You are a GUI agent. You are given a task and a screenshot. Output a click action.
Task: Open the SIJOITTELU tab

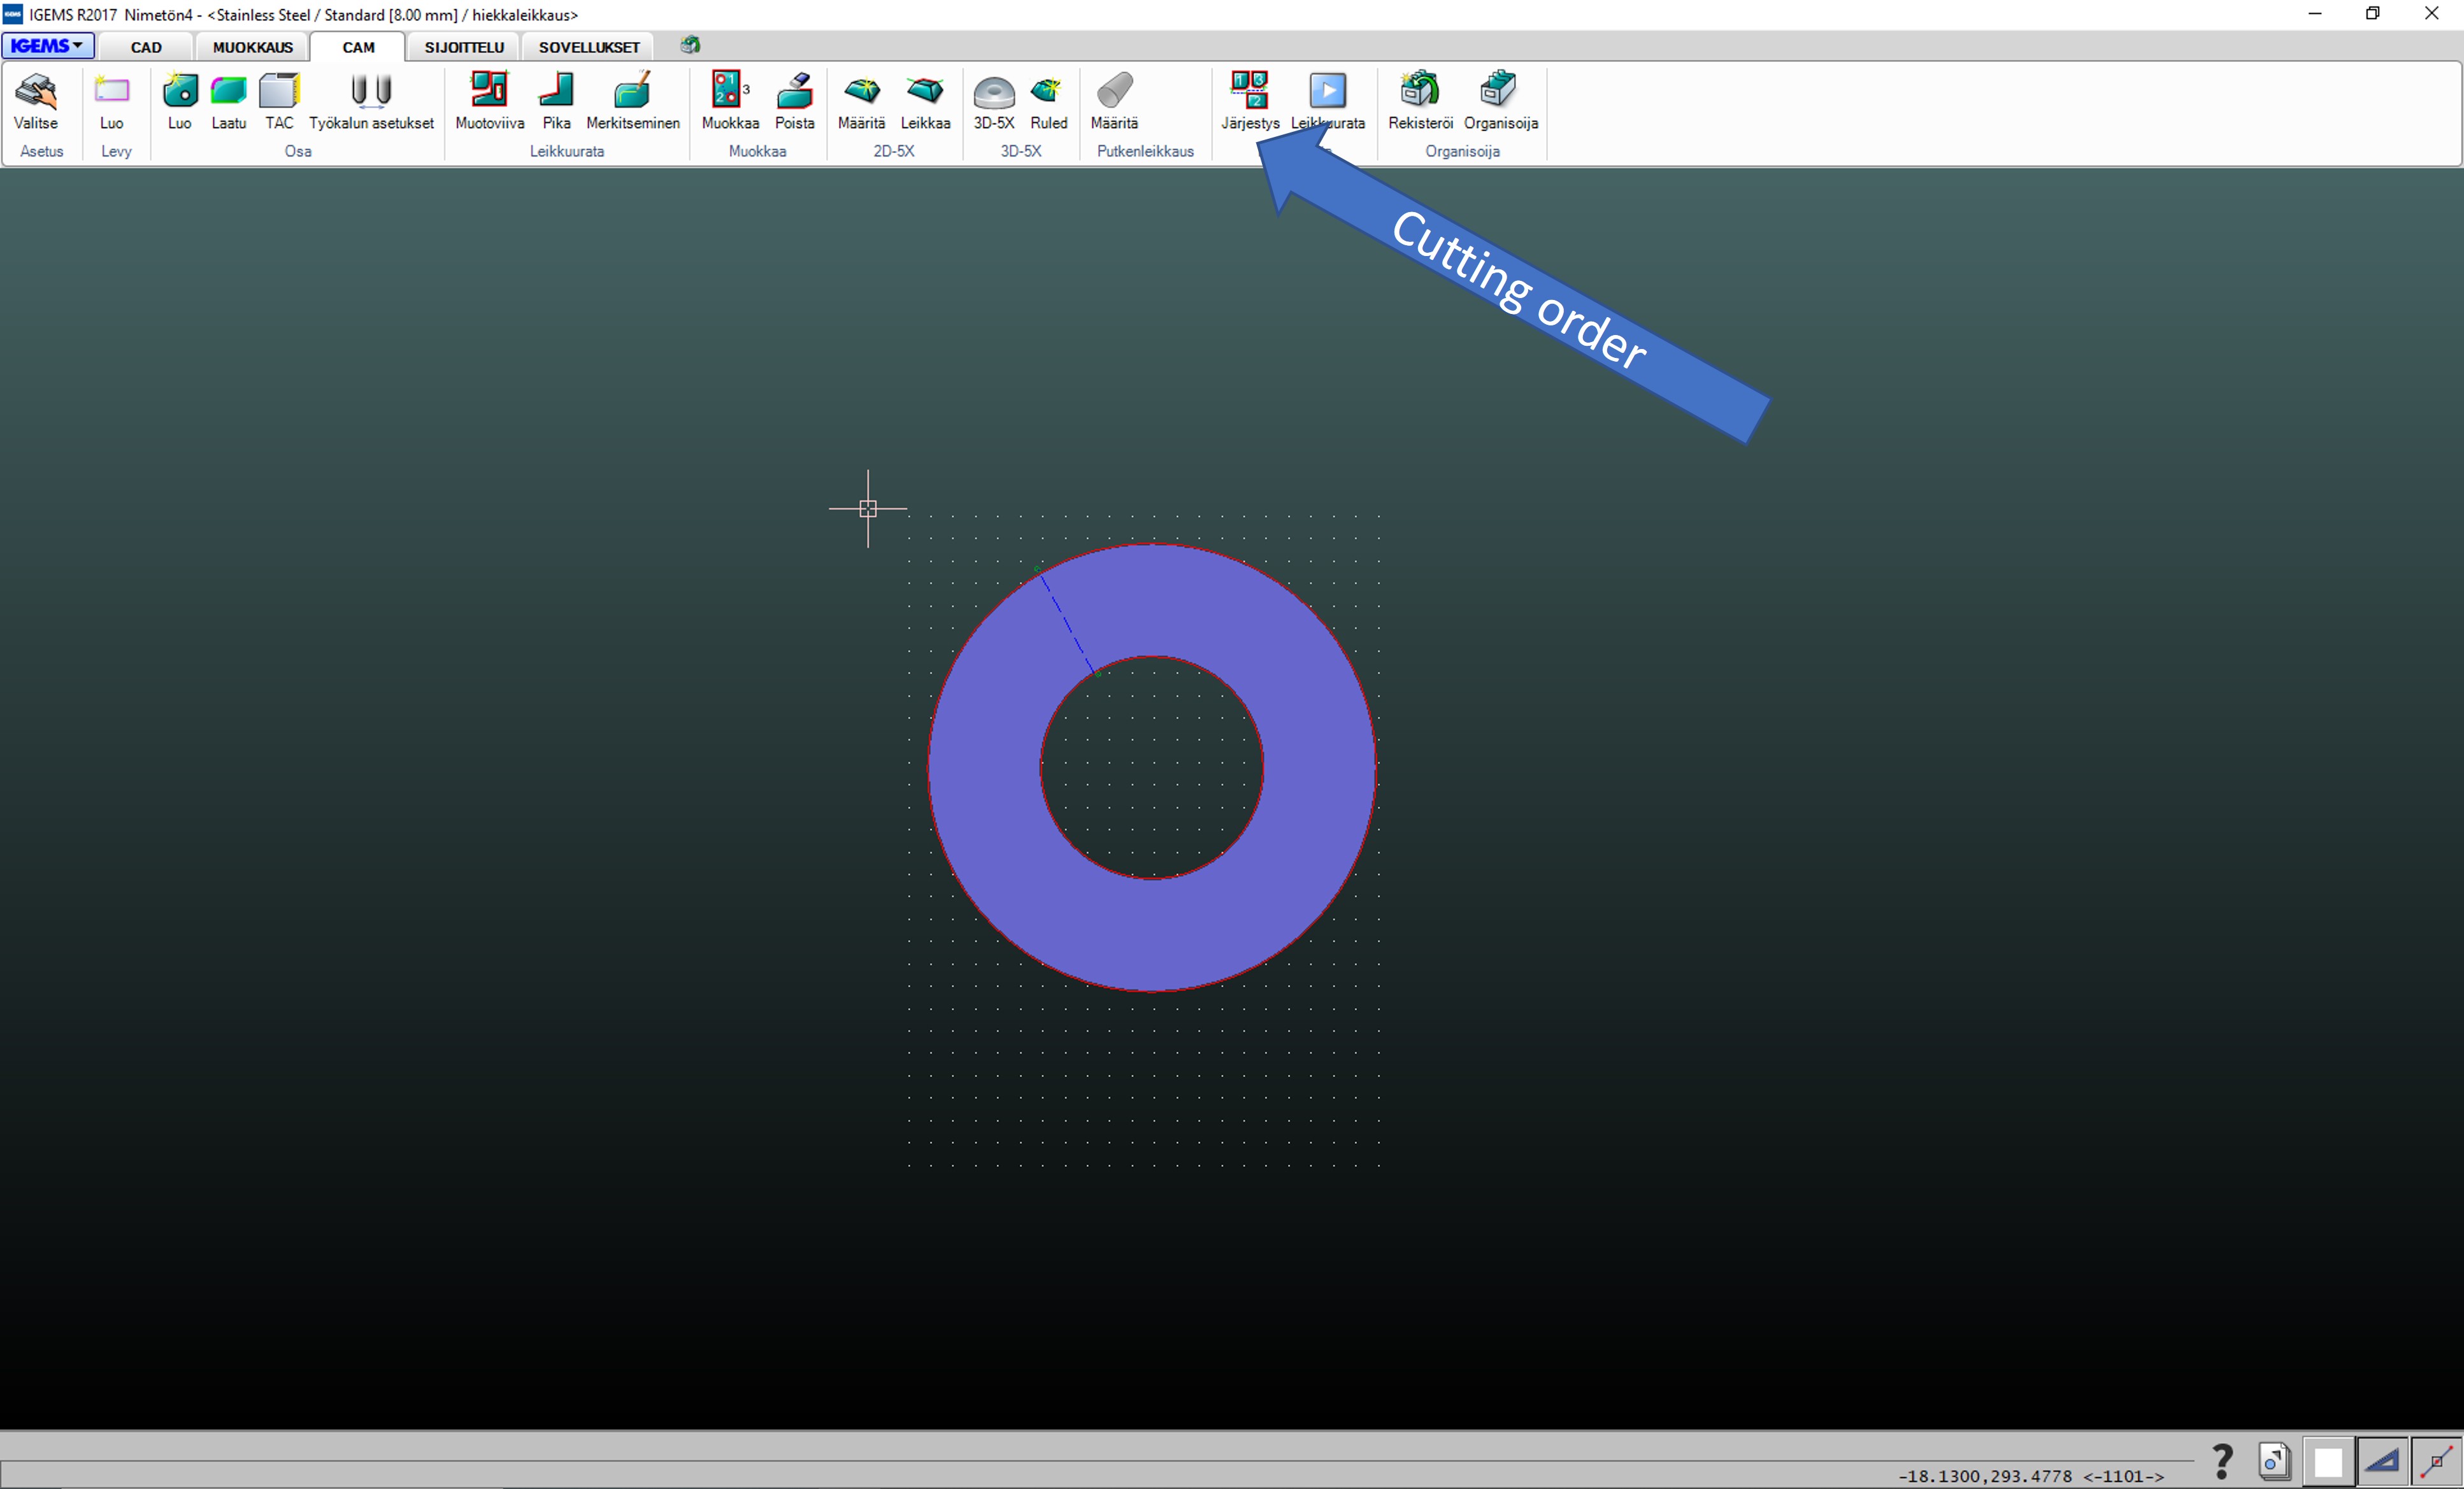[x=464, y=47]
